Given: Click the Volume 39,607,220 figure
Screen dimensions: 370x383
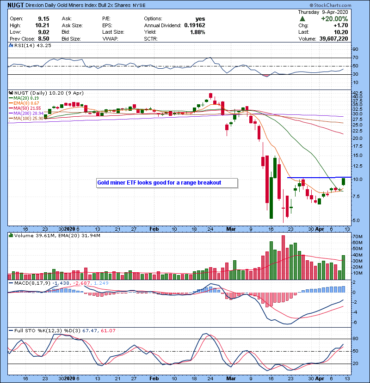Looking at the screenshot, I should tap(333, 39).
